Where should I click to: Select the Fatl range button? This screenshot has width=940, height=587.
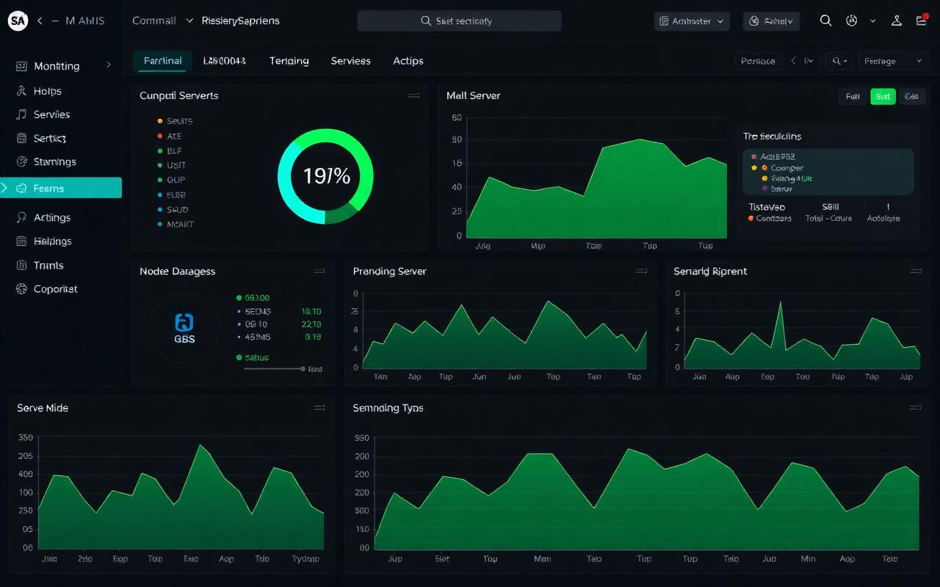click(852, 96)
